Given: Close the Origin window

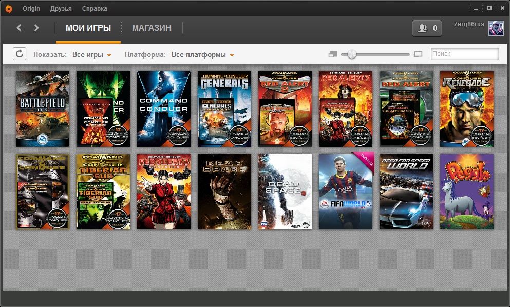Looking at the screenshot, I should 502,8.
